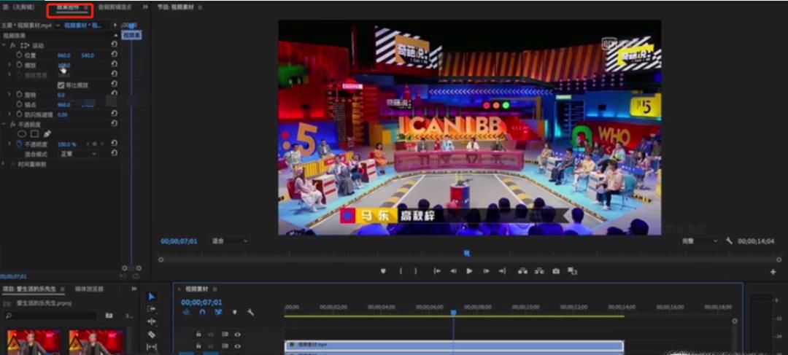788x355 pixels.
Task: Collapse the Opacity effect group
Action: (x=4, y=124)
